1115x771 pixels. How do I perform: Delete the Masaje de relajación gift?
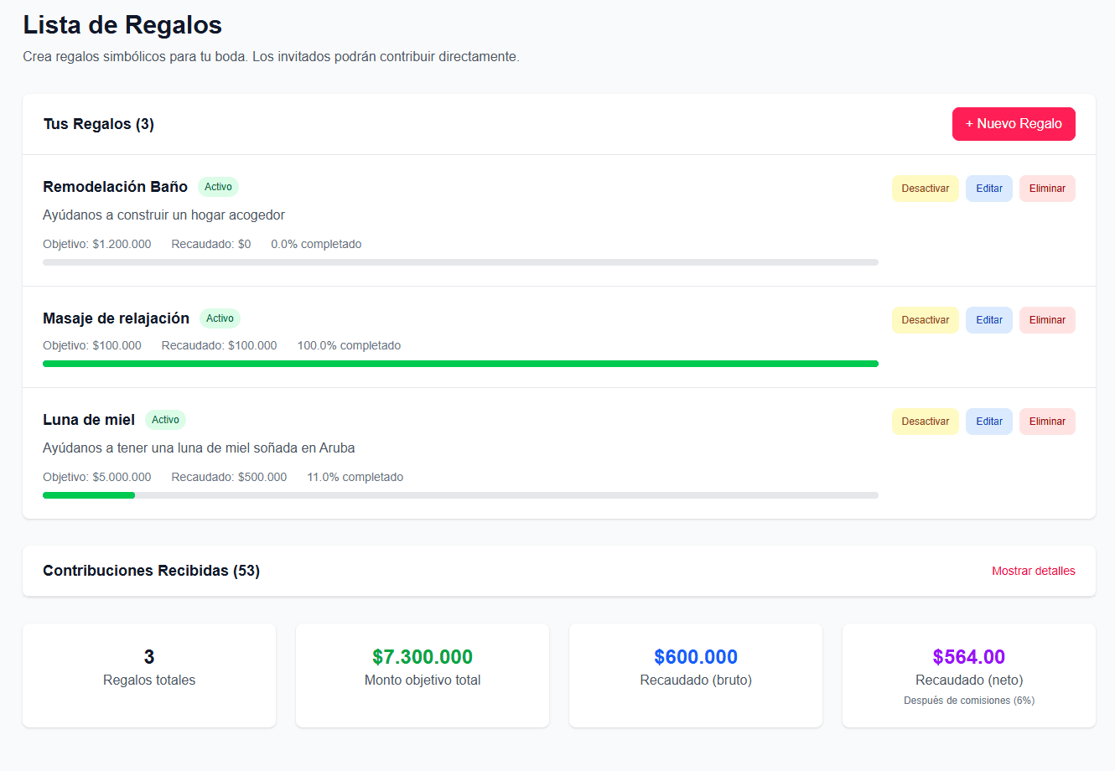tap(1046, 320)
